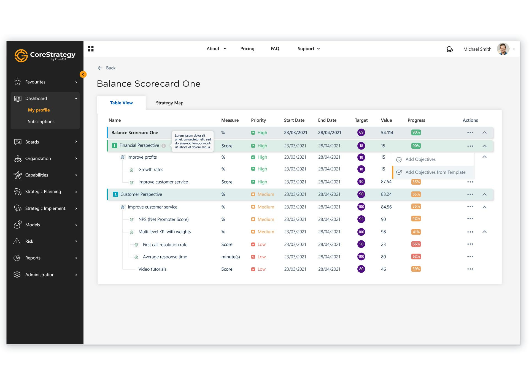Click the person icon beside Customer Perspective
This screenshot has height=388, width=529.
coord(116,194)
